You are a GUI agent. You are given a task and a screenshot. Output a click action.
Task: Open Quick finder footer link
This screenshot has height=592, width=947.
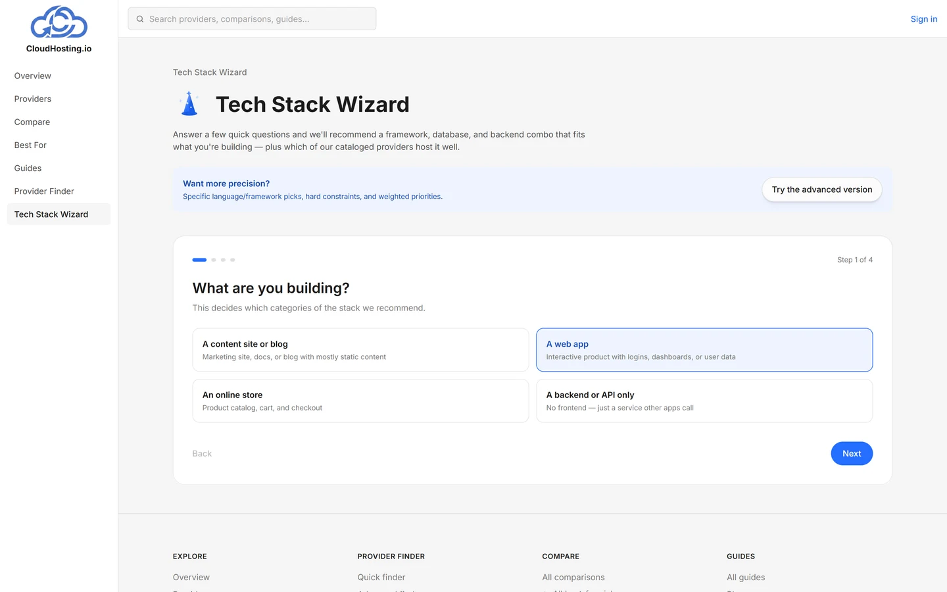pyautogui.click(x=381, y=577)
